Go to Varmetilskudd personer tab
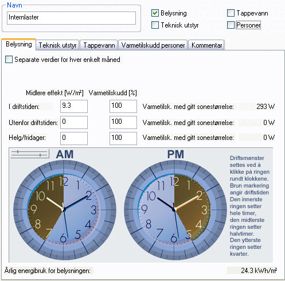The height and width of the screenshot is (281, 285). point(153,45)
